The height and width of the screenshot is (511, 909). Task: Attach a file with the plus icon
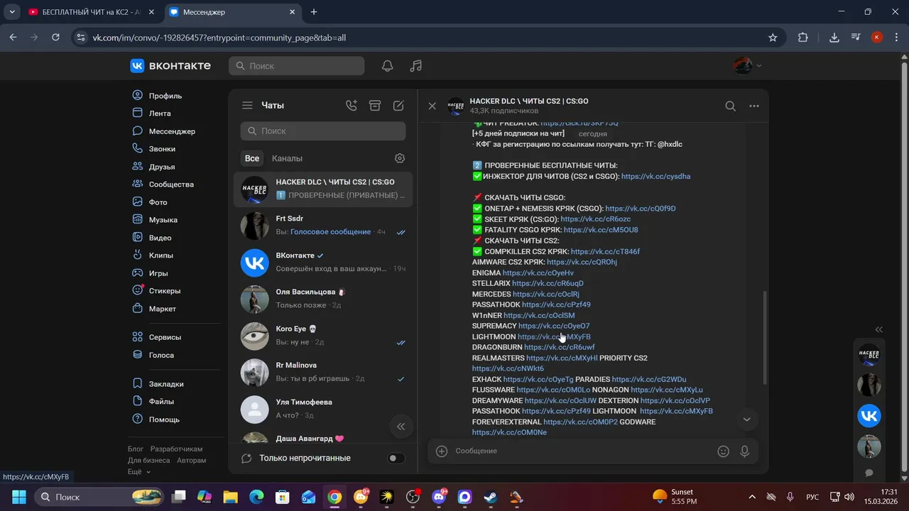[x=442, y=451]
